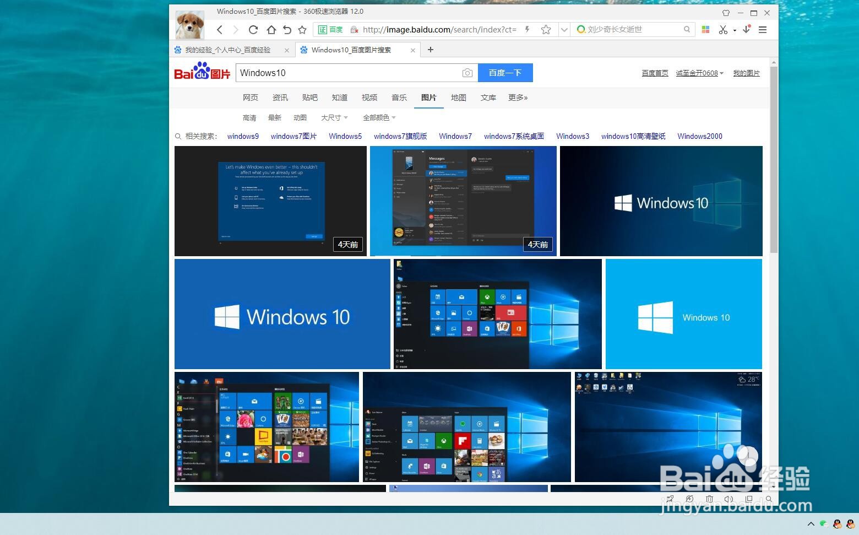Click the favorites star beside the home icon
The height and width of the screenshot is (535, 859).
pos(302,30)
